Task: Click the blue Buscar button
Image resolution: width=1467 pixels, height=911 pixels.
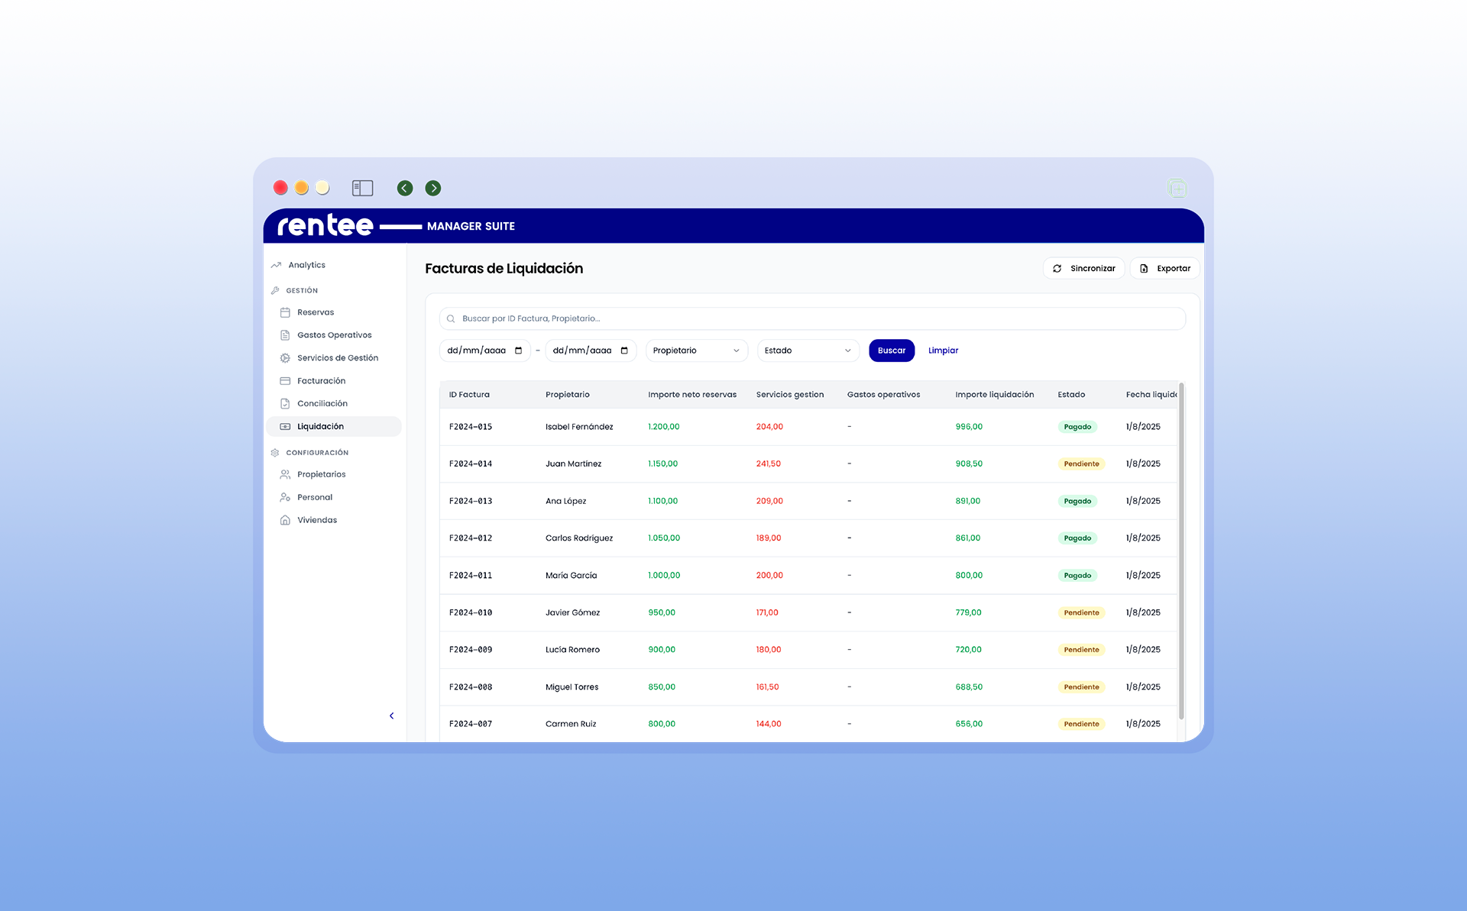Action: 891,351
